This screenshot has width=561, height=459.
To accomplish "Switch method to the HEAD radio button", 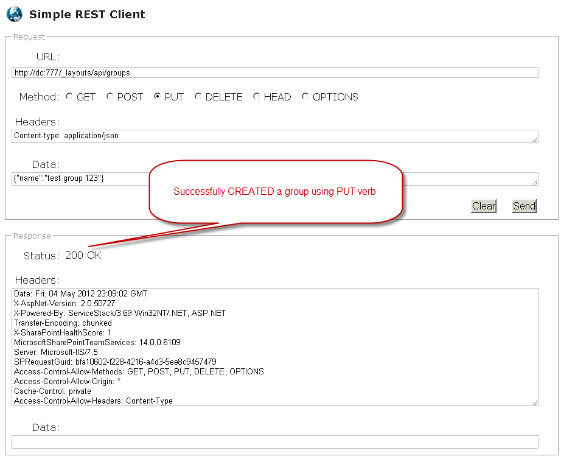I will [257, 96].
